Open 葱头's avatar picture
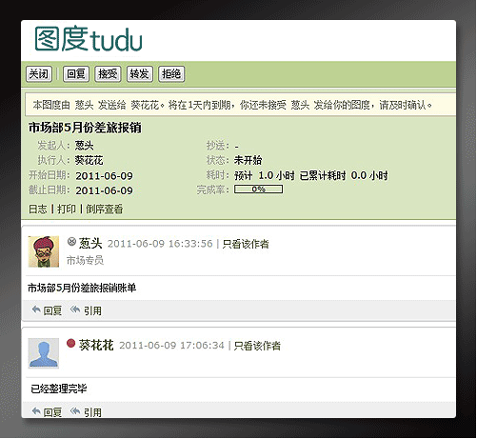This screenshot has width=477, height=439. [x=44, y=251]
